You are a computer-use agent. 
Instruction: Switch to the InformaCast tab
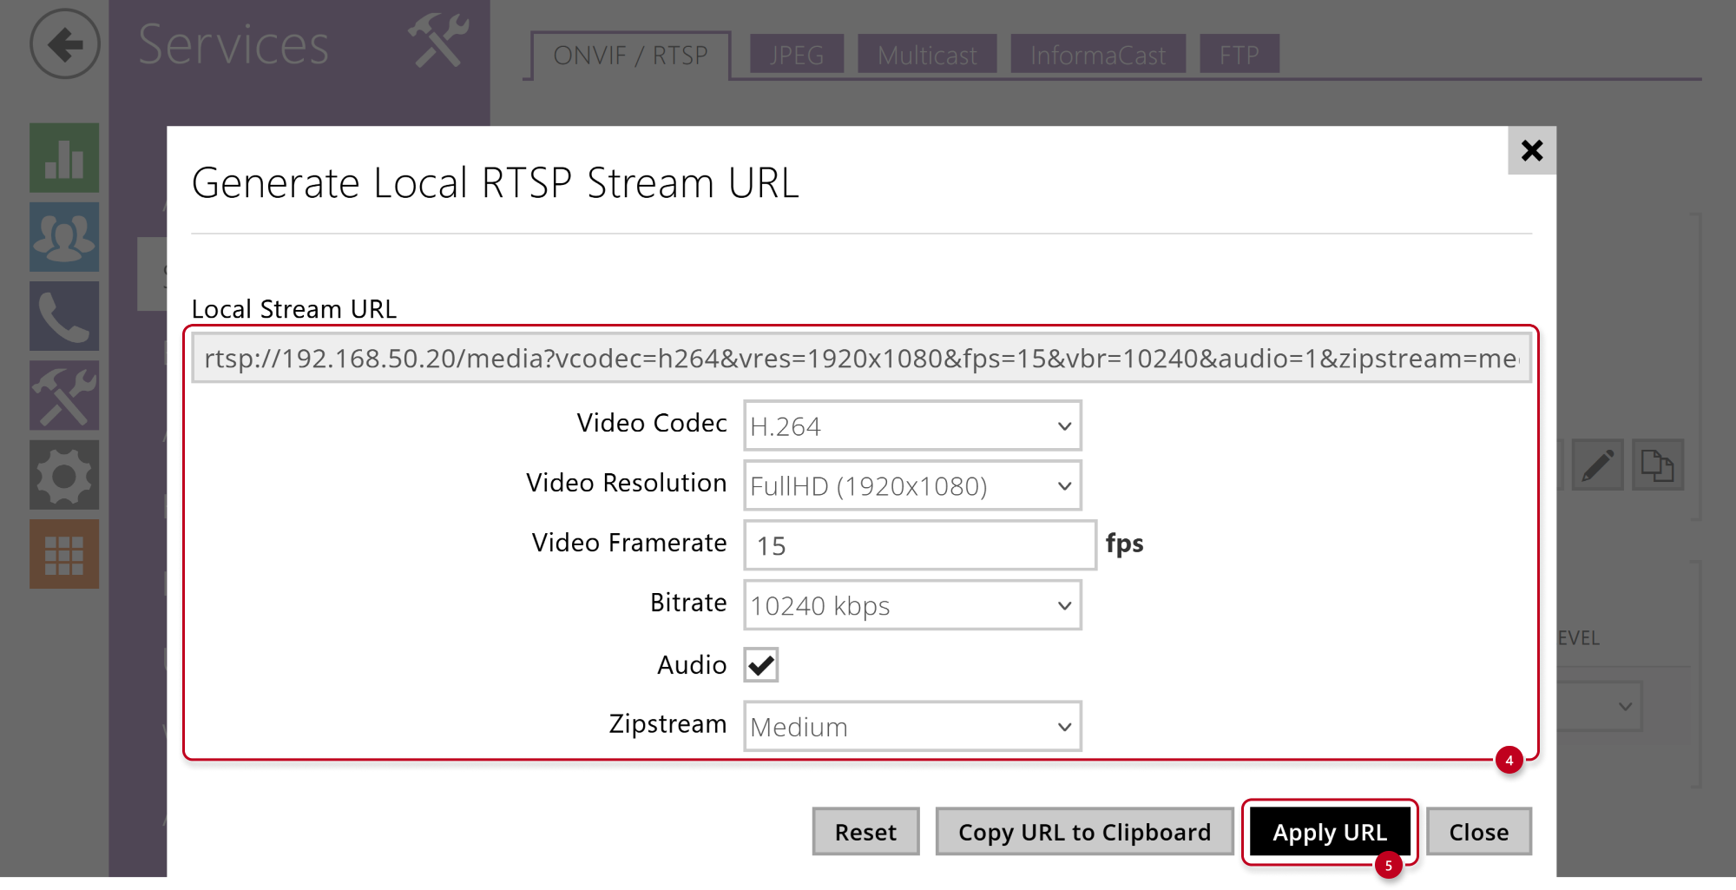[x=1098, y=55]
